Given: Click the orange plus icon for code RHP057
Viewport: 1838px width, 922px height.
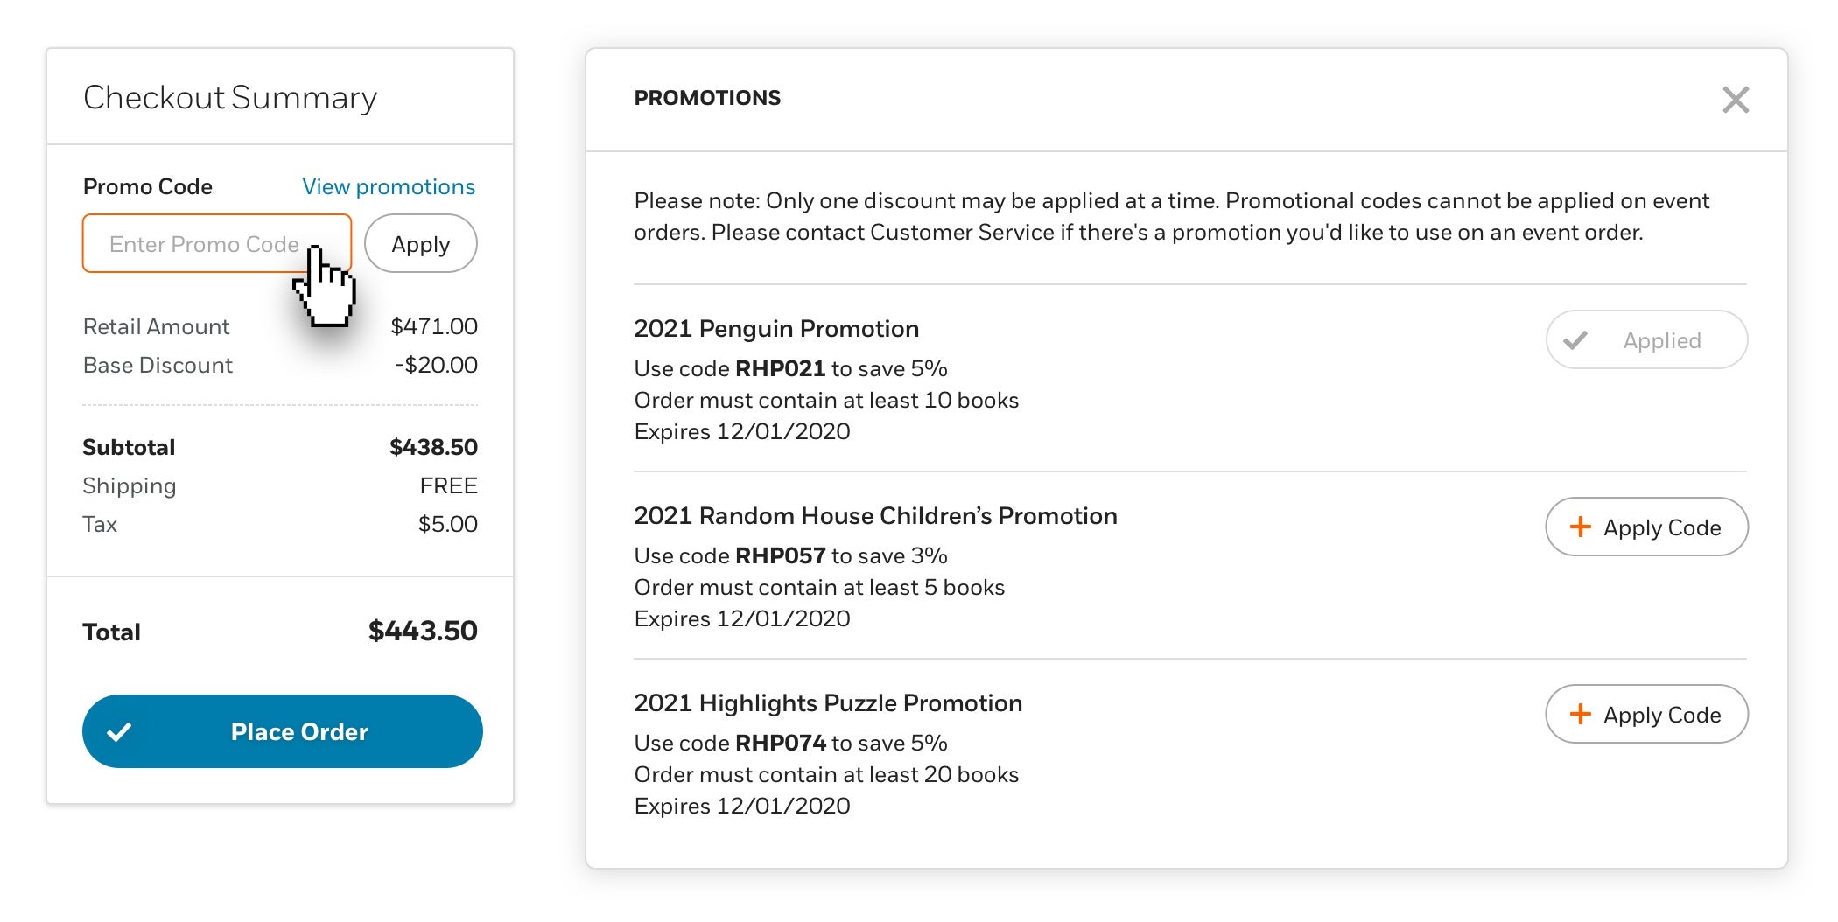Looking at the screenshot, I should [x=1580, y=527].
